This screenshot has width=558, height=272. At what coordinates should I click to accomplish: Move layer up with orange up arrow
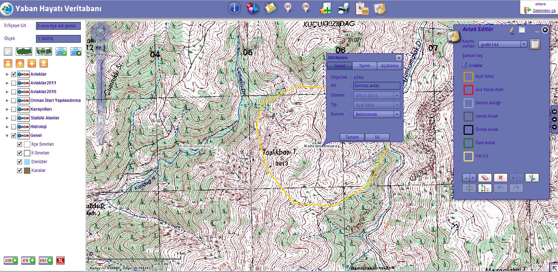coord(20,63)
